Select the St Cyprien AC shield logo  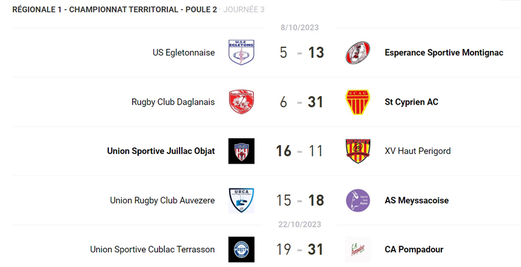(x=357, y=102)
